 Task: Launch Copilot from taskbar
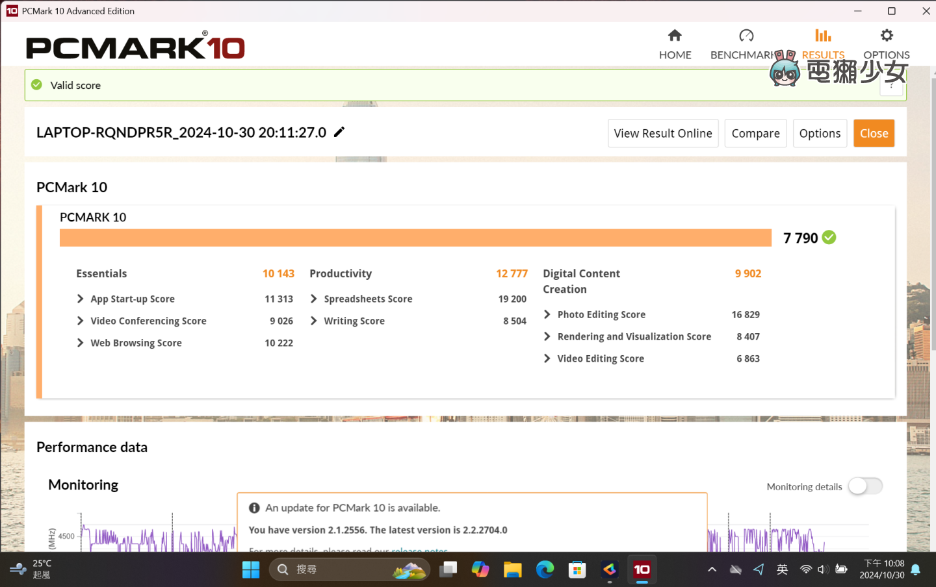coord(480,569)
